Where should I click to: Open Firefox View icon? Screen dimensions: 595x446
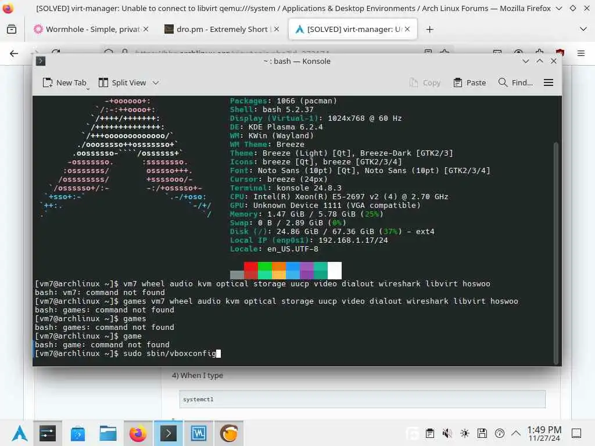(12, 29)
